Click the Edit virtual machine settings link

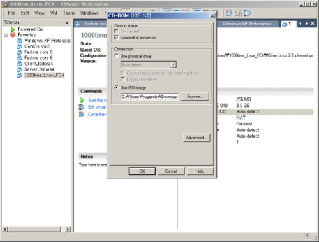[x=97, y=107]
